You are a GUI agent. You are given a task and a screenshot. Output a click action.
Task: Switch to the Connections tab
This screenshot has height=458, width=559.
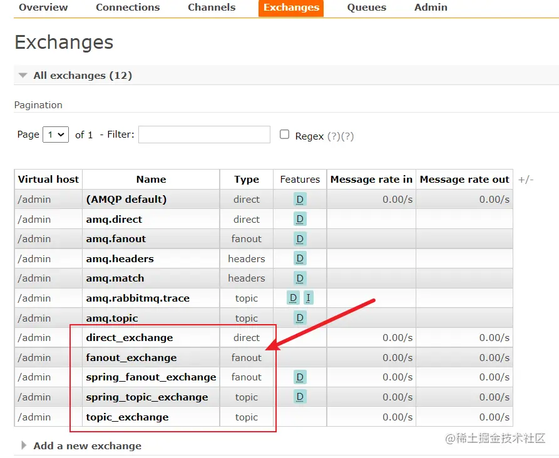(128, 7)
